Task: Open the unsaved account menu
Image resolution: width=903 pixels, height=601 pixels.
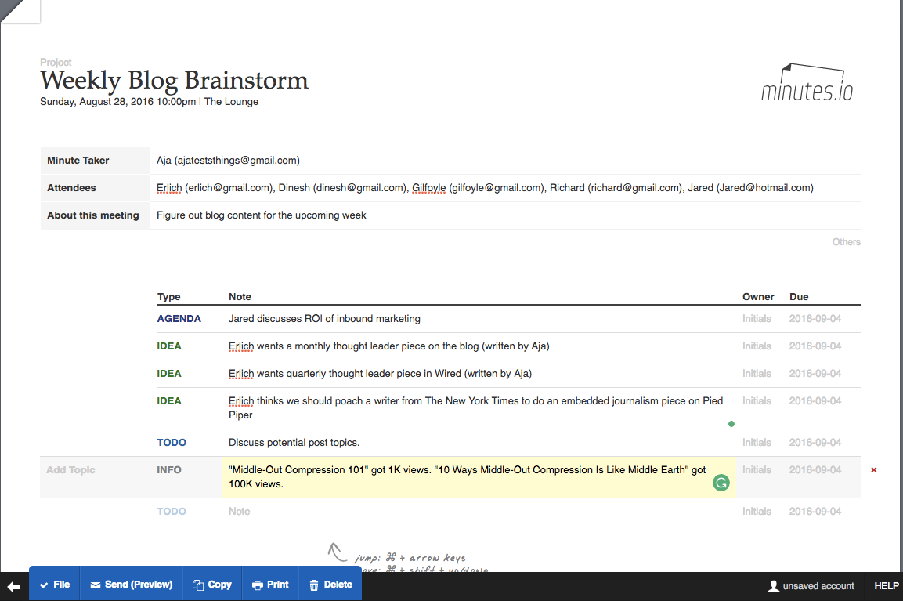Action: 811,586
